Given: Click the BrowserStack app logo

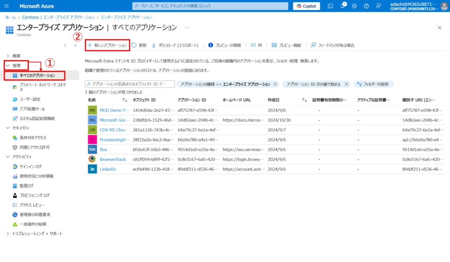Looking at the screenshot, I should pyautogui.click(x=92, y=159).
